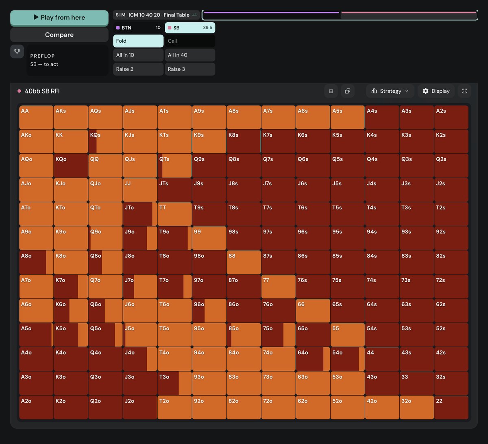This screenshot has height=444, width=488.
Task: Click the K5o hand cell
Action: (x=71, y=335)
